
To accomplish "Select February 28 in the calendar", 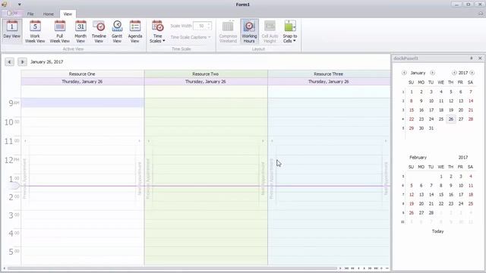I will point(431,213).
